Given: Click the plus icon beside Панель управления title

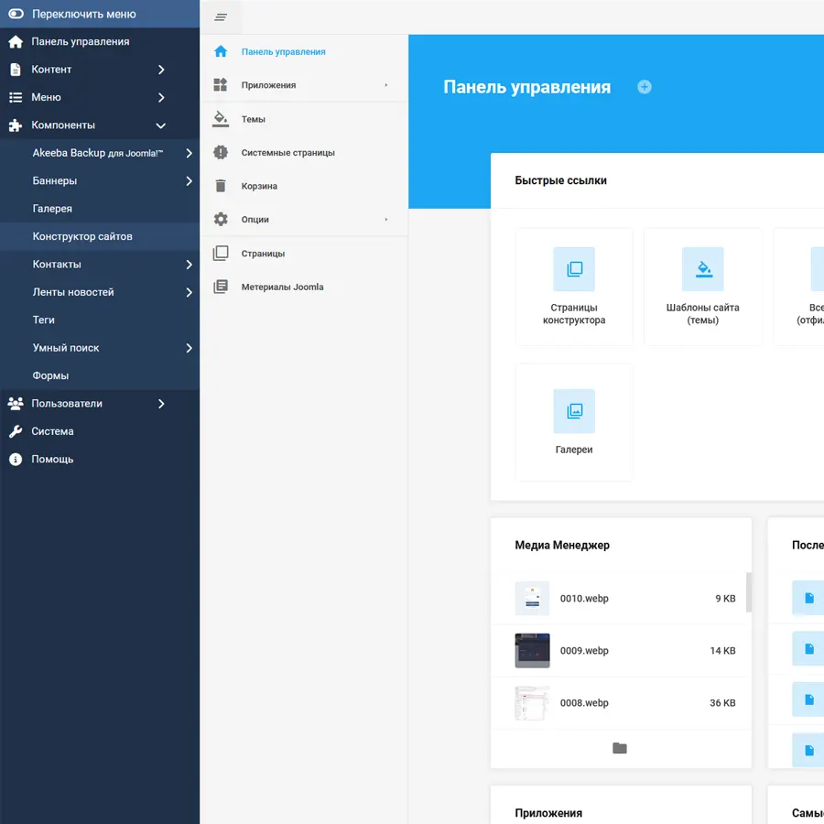Looking at the screenshot, I should pos(645,87).
